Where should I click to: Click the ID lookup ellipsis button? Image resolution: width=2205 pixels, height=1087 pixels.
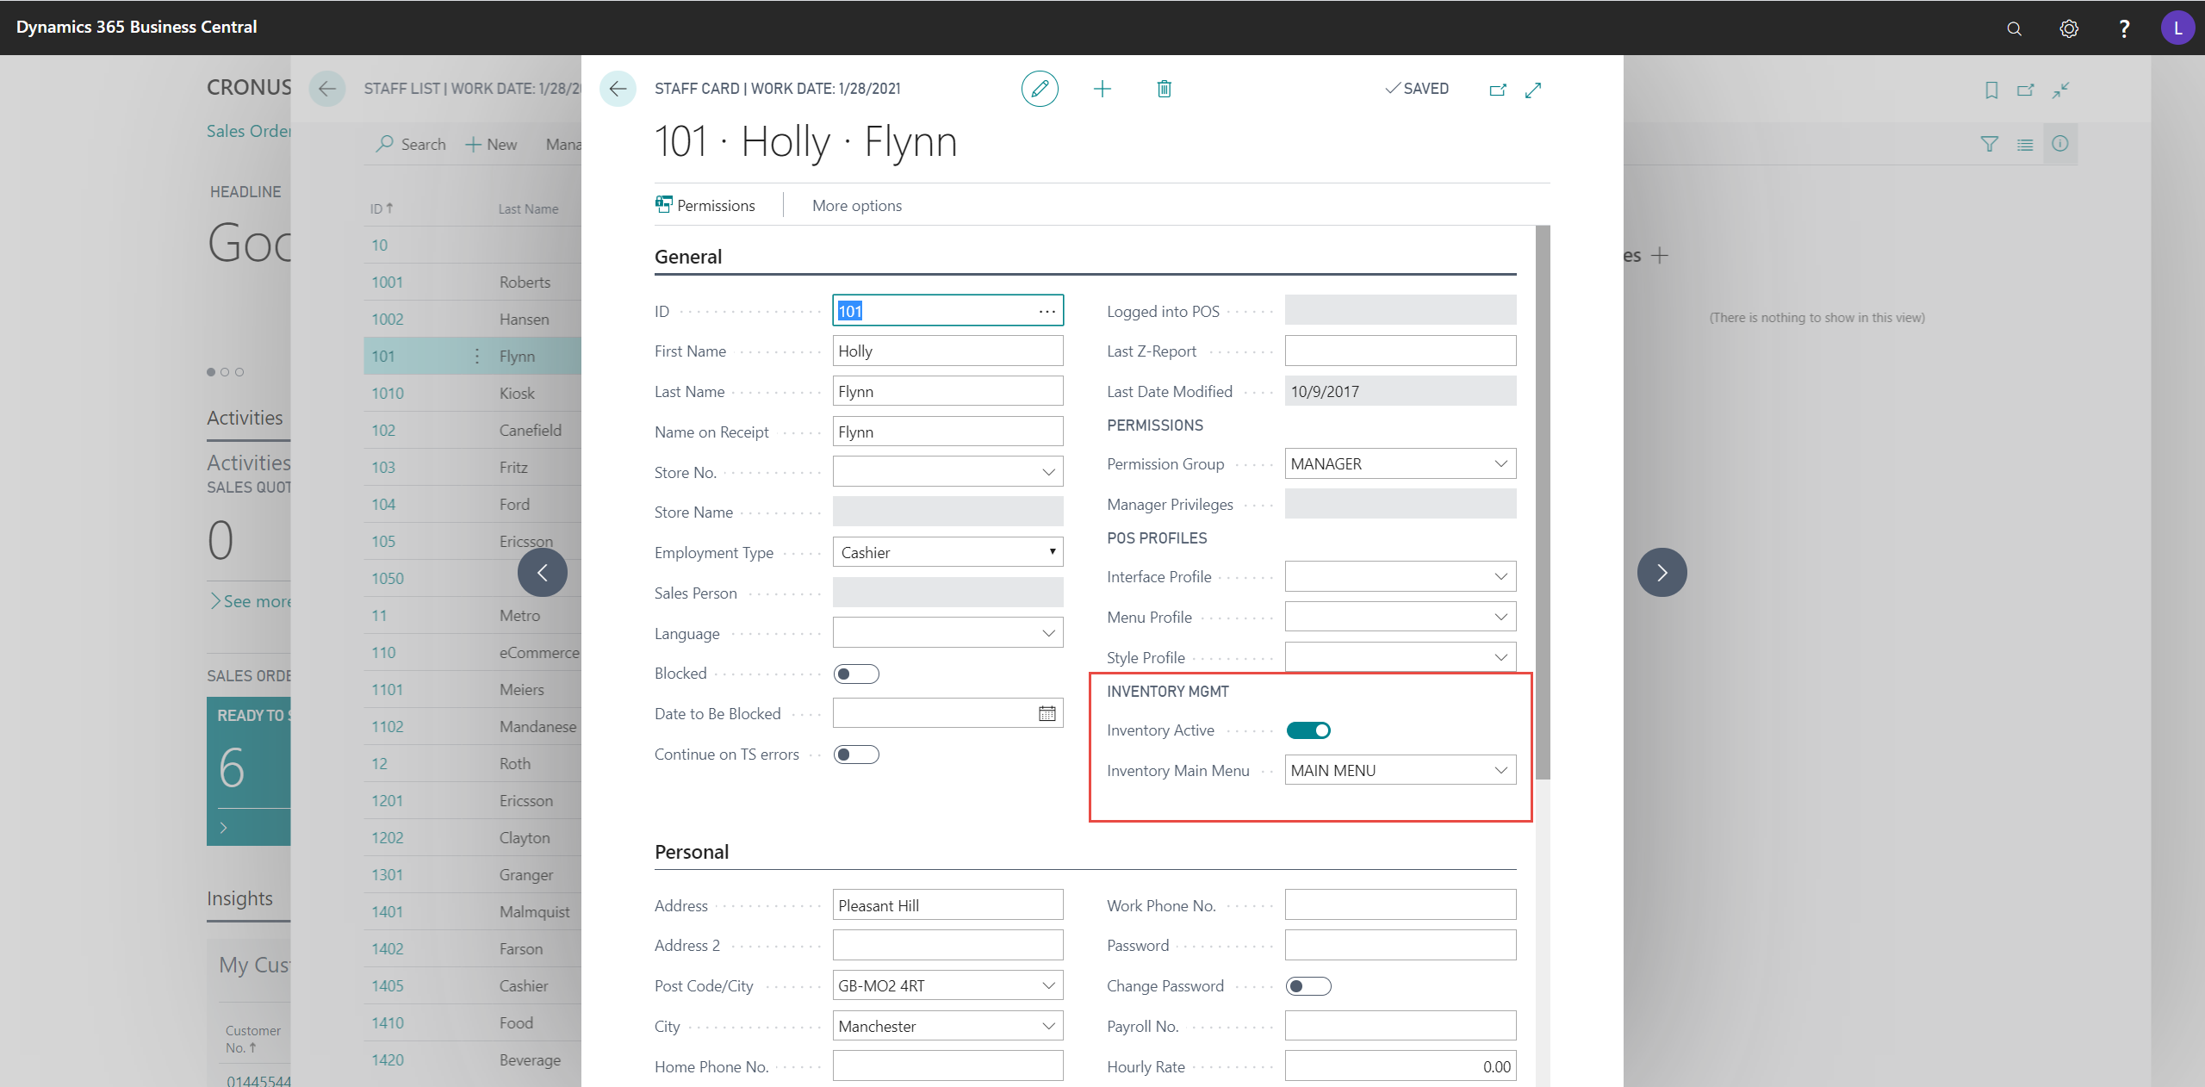tap(1047, 311)
